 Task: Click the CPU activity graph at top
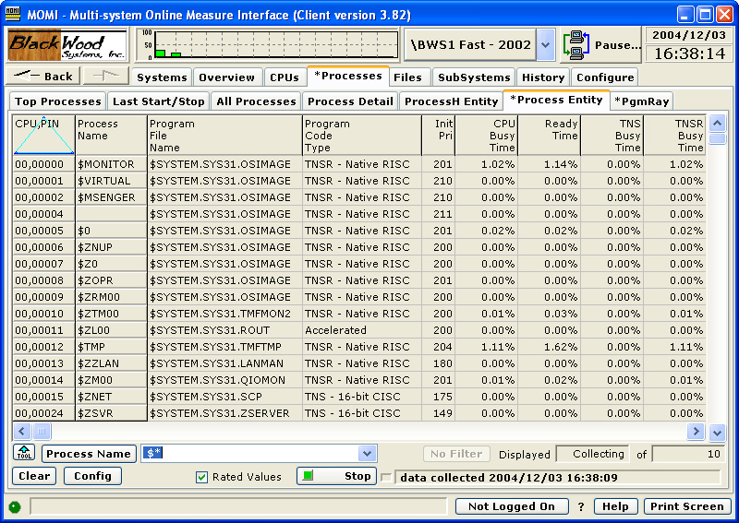[x=268, y=44]
